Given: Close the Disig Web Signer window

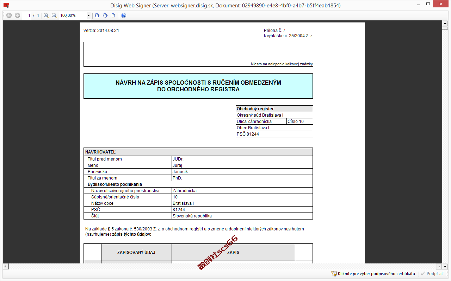Looking at the screenshot, I should (x=441, y=4).
